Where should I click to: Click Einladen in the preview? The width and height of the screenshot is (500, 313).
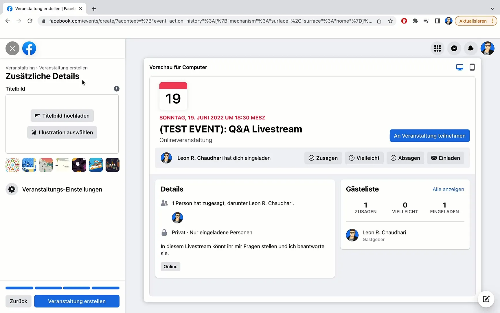point(446,158)
